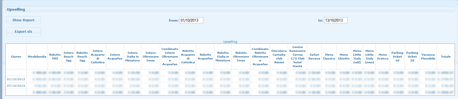The width and height of the screenshot is (458, 99).
Task: Select the Ridotto Acquafan column header
Action: [x=205, y=56]
